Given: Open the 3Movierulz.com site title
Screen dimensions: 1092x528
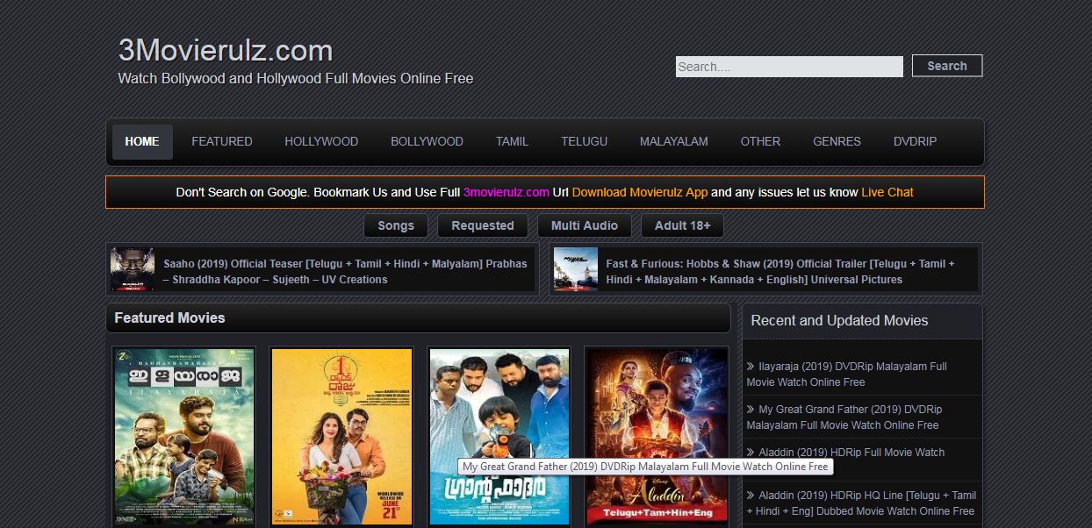Looking at the screenshot, I should point(226,50).
